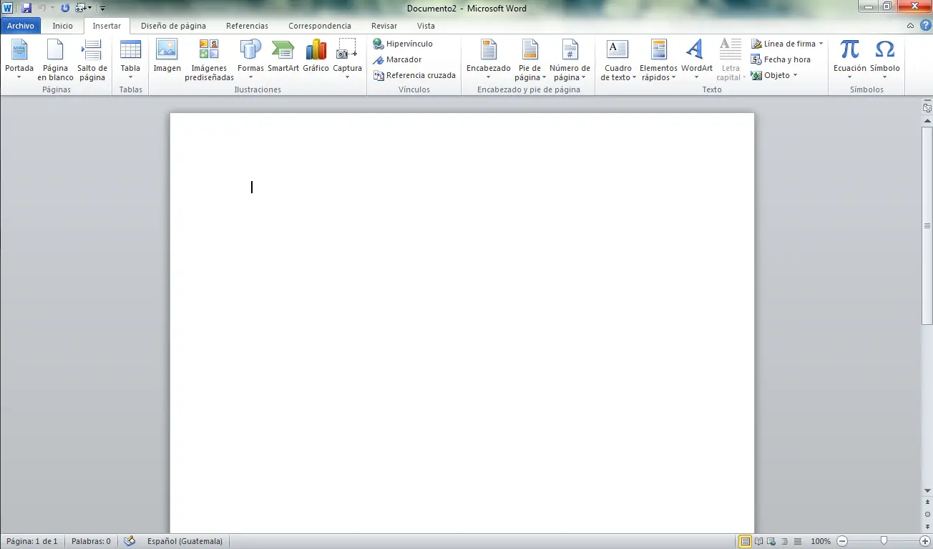Click the next page double-arrow button
Viewport: 933px width, 549px height.
(927, 526)
